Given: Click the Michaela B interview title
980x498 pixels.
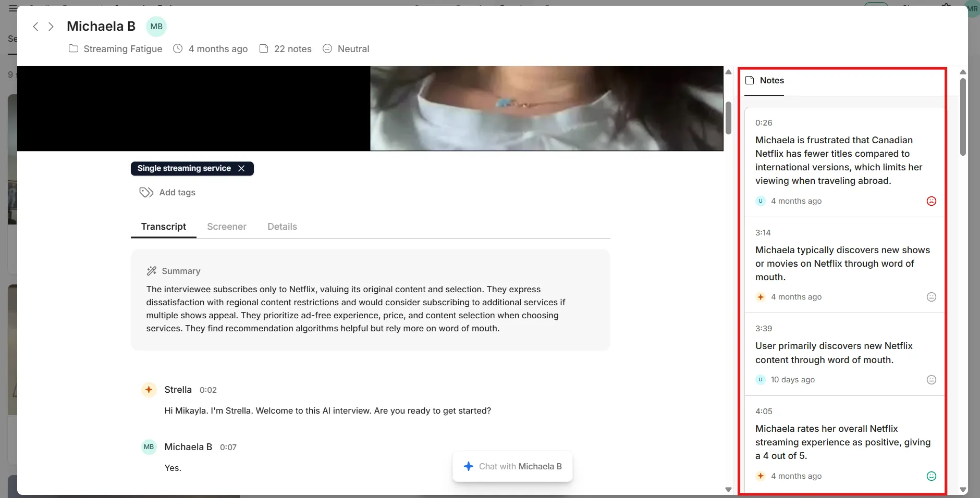Looking at the screenshot, I should (x=101, y=26).
